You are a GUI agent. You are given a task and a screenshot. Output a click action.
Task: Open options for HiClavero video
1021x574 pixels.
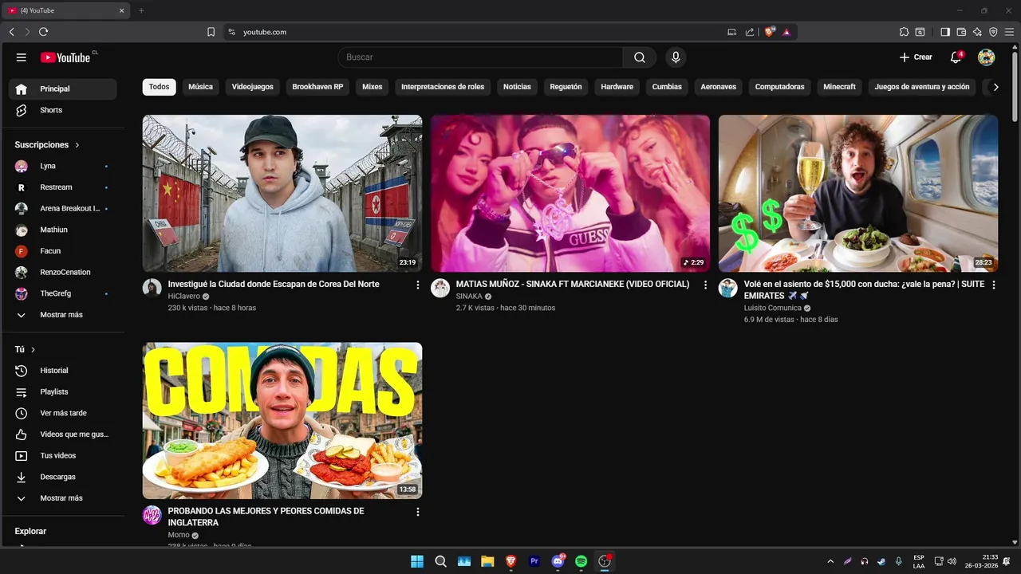pyautogui.click(x=417, y=285)
